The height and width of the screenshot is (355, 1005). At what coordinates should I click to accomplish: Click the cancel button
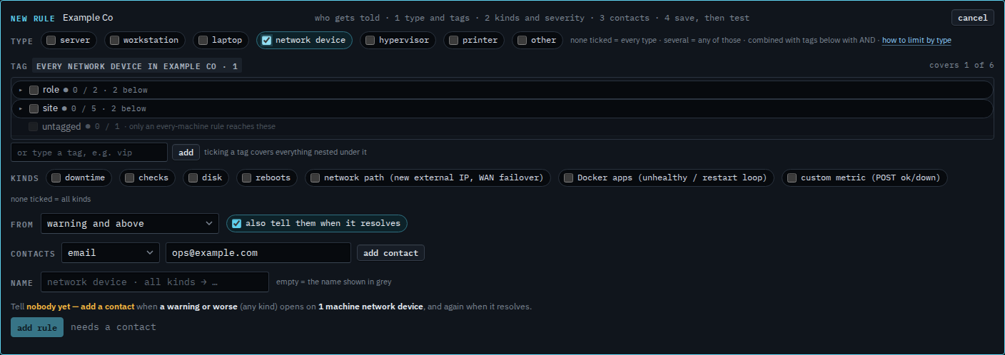972,18
